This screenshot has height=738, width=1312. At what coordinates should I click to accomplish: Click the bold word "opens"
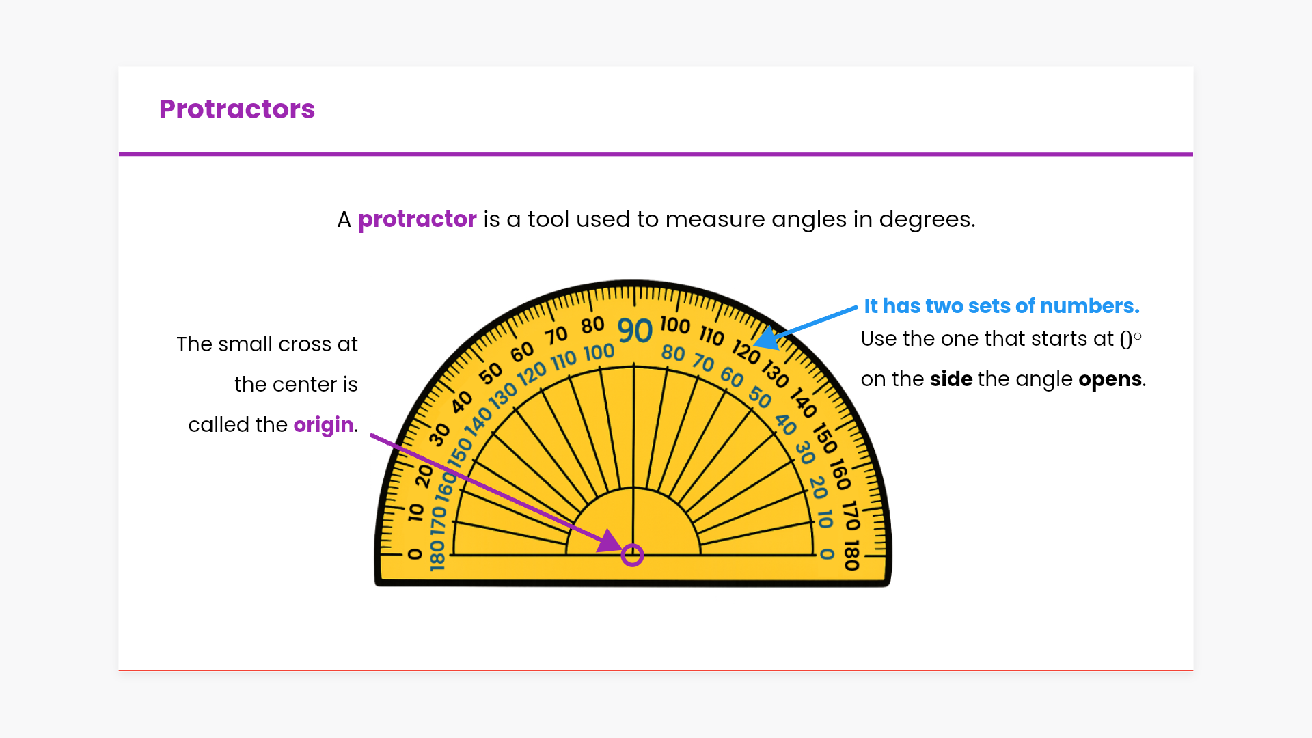(x=1110, y=379)
